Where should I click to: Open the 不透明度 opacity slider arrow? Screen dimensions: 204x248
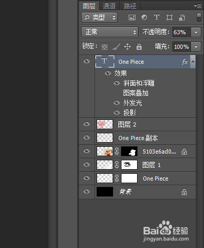click(196, 32)
